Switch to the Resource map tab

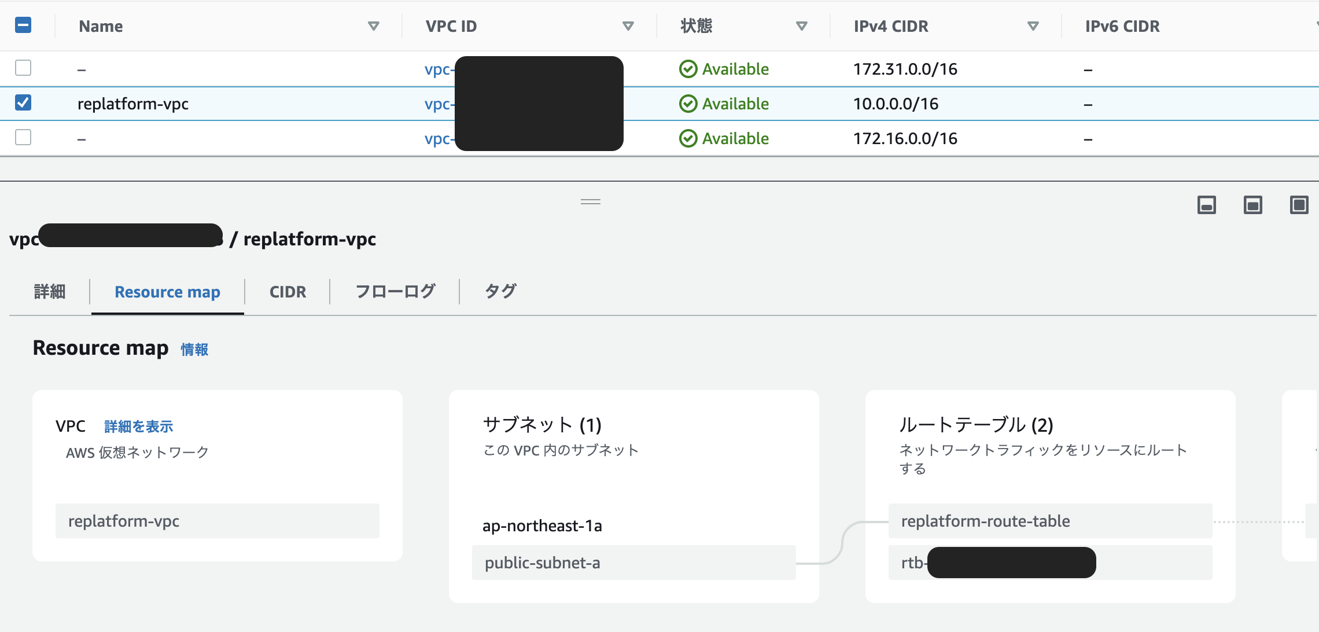(167, 292)
